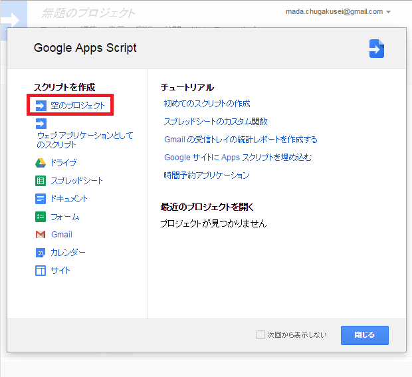412x377 pixels.
Task: Choose the Gmail script template
Action: pyautogui.click(x=62, y=235)
